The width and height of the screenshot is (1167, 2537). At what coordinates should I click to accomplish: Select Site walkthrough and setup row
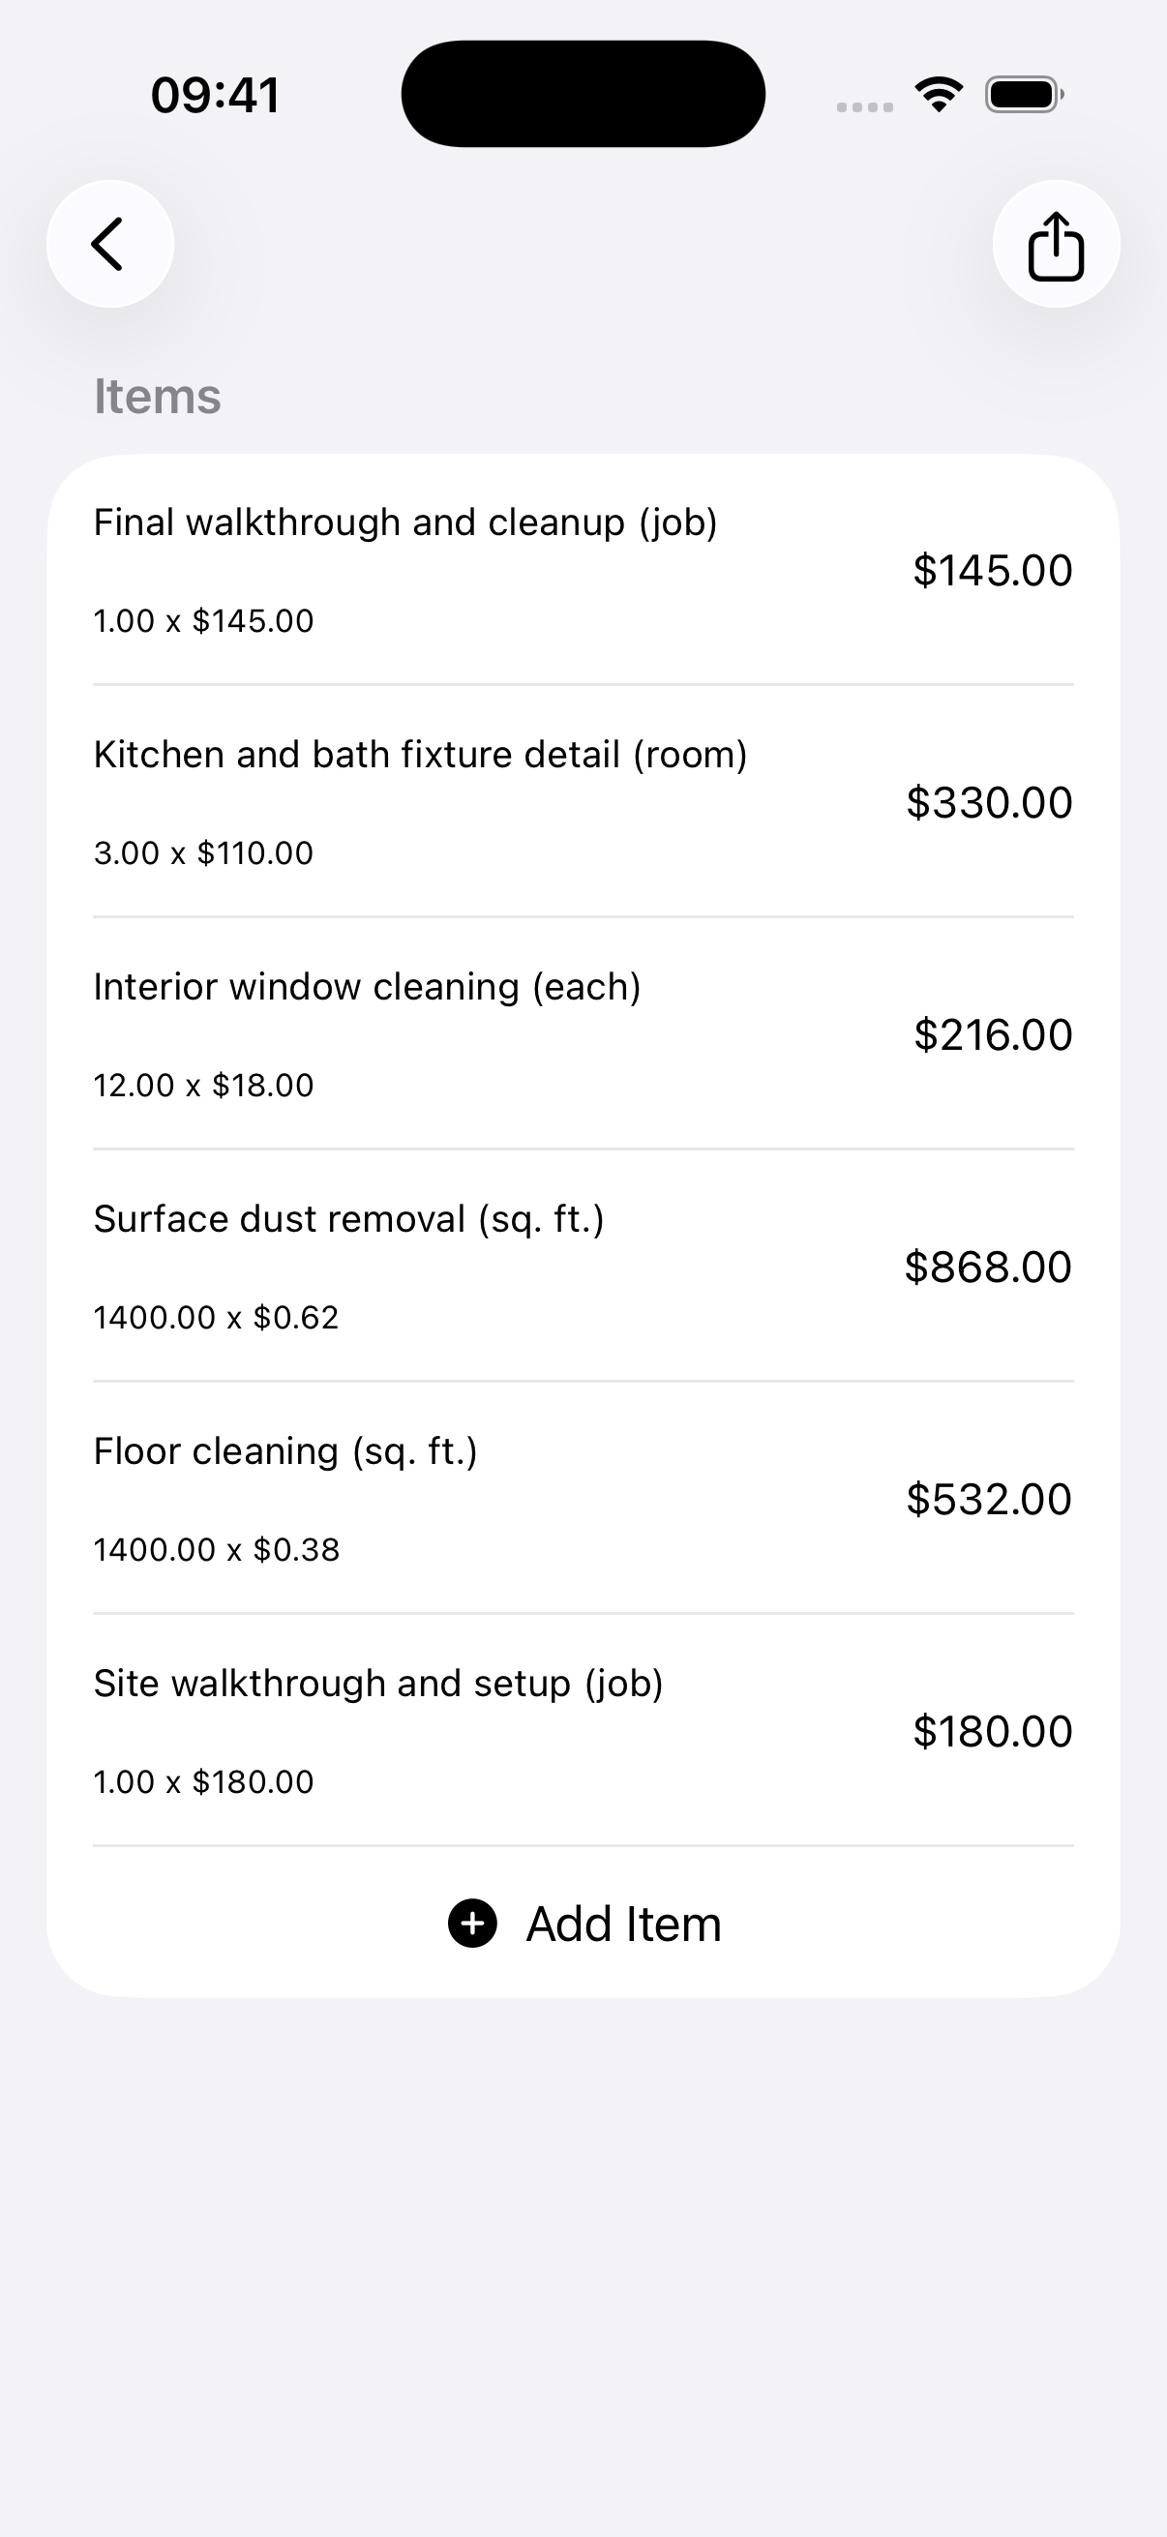[583, 1731]
